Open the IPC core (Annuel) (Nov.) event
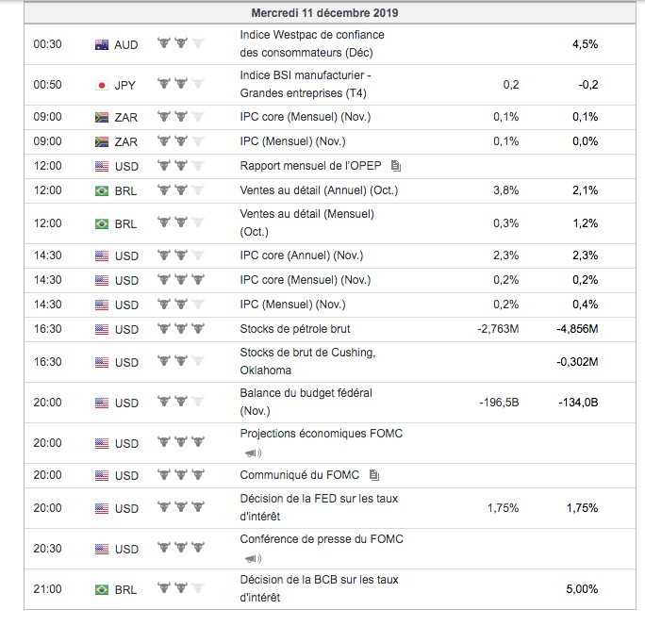The width and height of the screenshot is (645, 626). [x=302, y=255]
